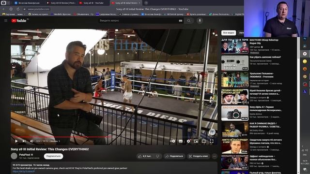Image resolution: width=310 pixels, height=174 pixels.
Task: Open the Купить розовые bookmark
Action: (x=196, y=14)
